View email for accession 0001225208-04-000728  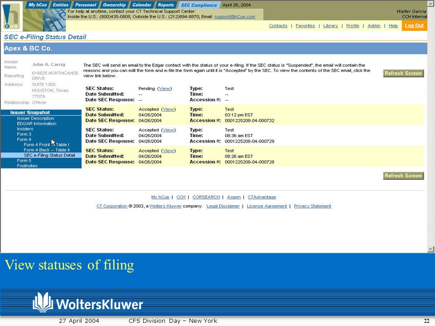point(169,151)
